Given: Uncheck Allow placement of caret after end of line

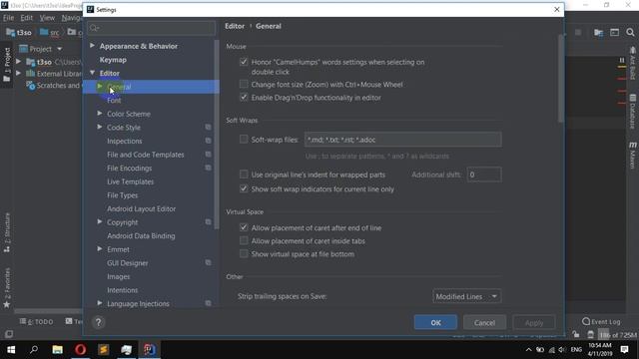Looking at the screenshot, I should tap(244, 227).
